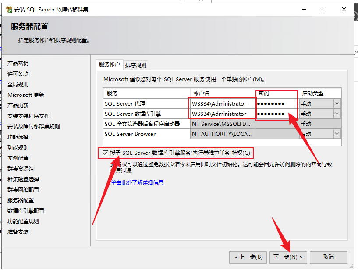Select 功能选择 step in sidebar
Image resolution: width=358 pixels, height=271 pixels.
coord(18,137)
